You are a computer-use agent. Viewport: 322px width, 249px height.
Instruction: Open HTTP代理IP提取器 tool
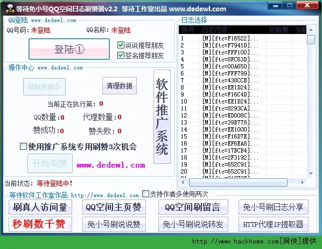click(274, 224)
